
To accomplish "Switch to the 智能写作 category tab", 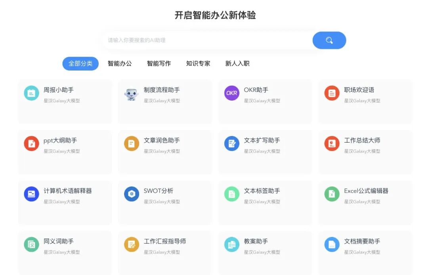I will pyautogui.click(x=159, y=63).
